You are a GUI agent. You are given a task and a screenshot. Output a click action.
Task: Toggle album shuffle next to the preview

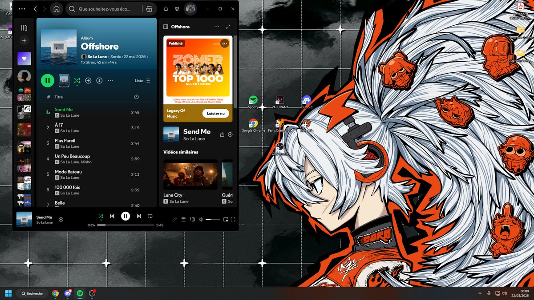point(77,80)
